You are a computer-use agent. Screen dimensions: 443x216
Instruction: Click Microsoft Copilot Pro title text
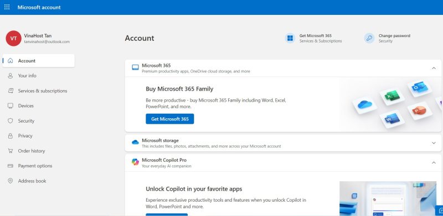click(x=164, y=160)
